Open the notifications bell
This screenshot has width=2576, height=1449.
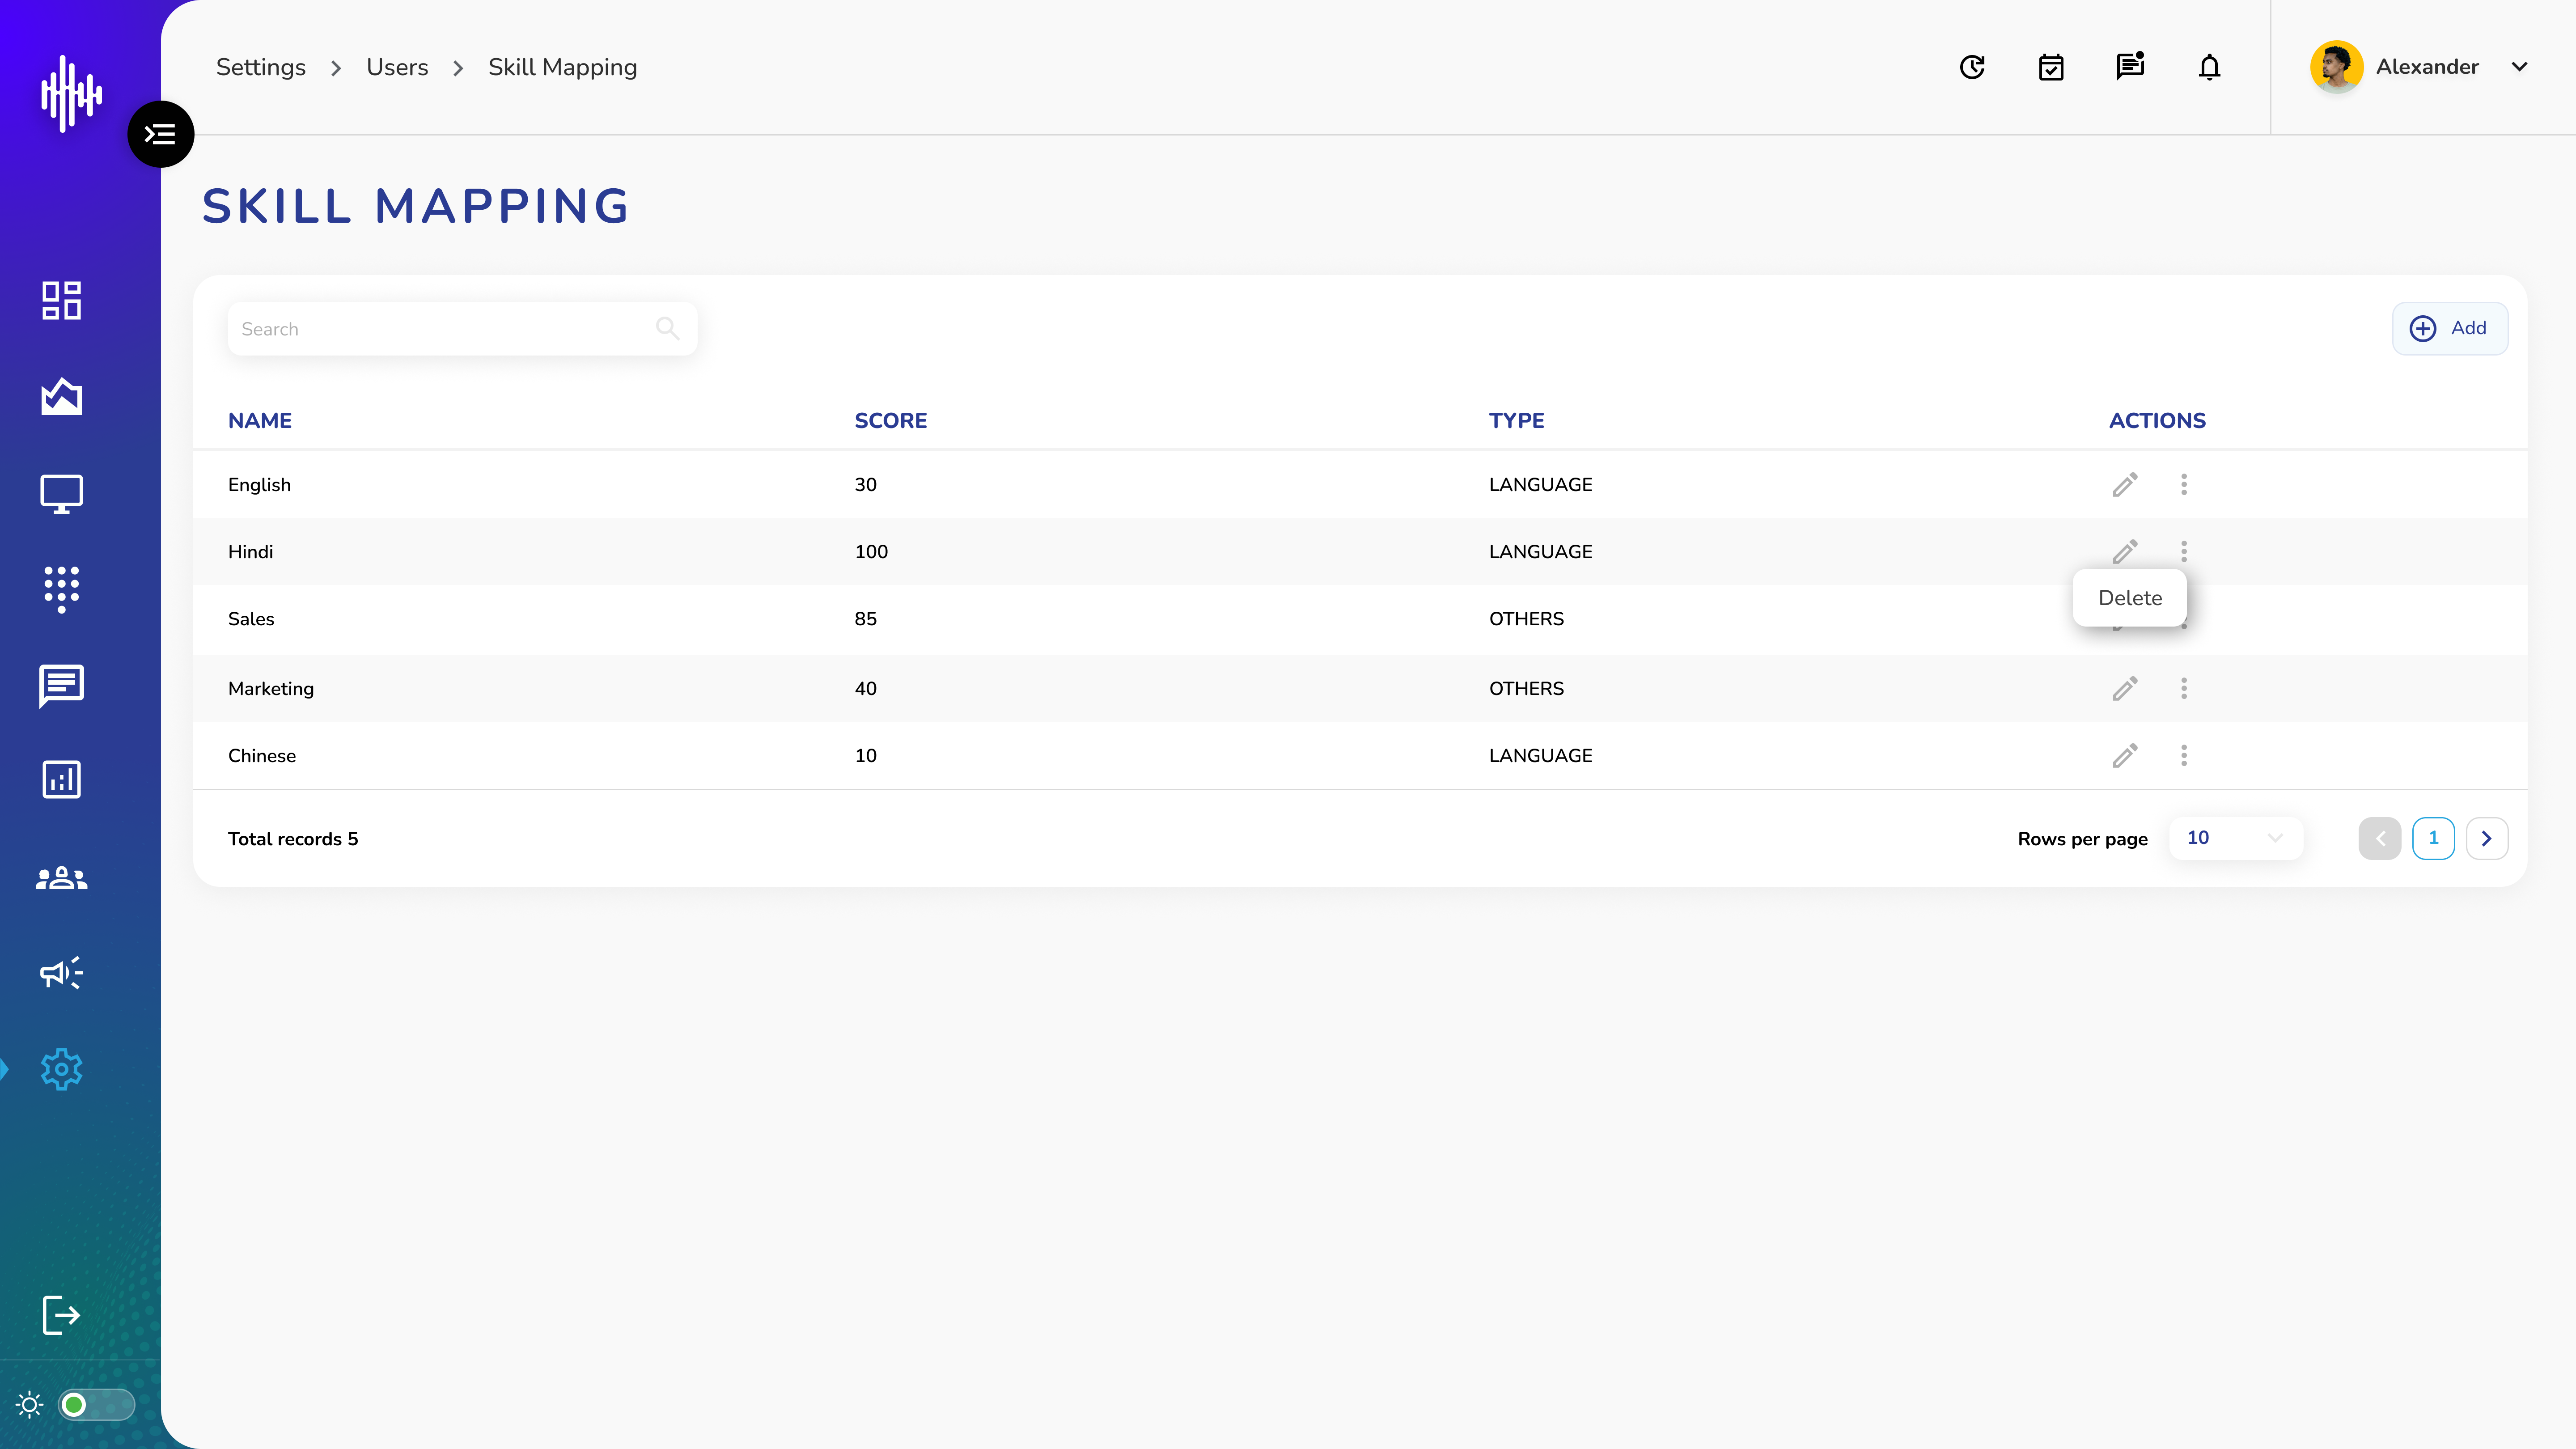point(2209,67)
